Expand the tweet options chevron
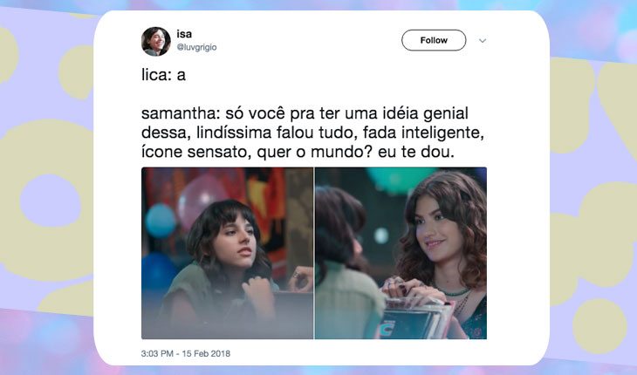 [483, 41]
